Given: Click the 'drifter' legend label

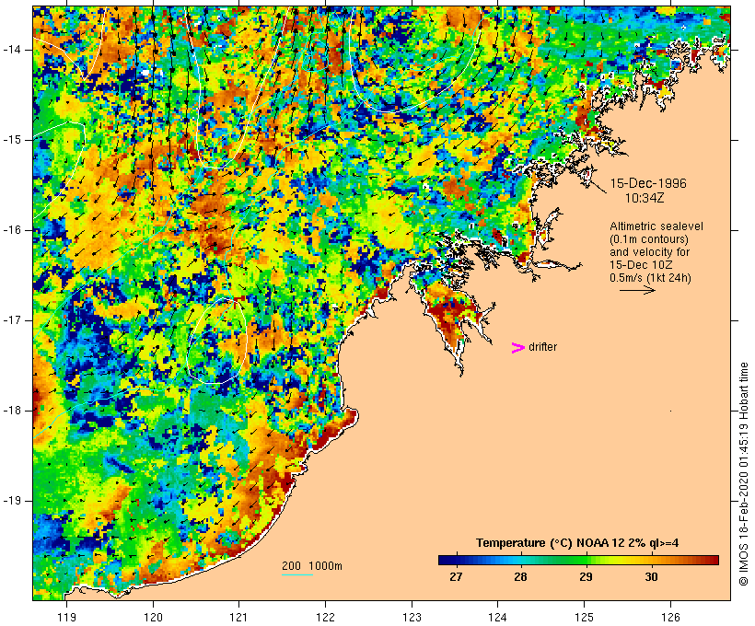Looking at the screenshot, I should [542, 347].
